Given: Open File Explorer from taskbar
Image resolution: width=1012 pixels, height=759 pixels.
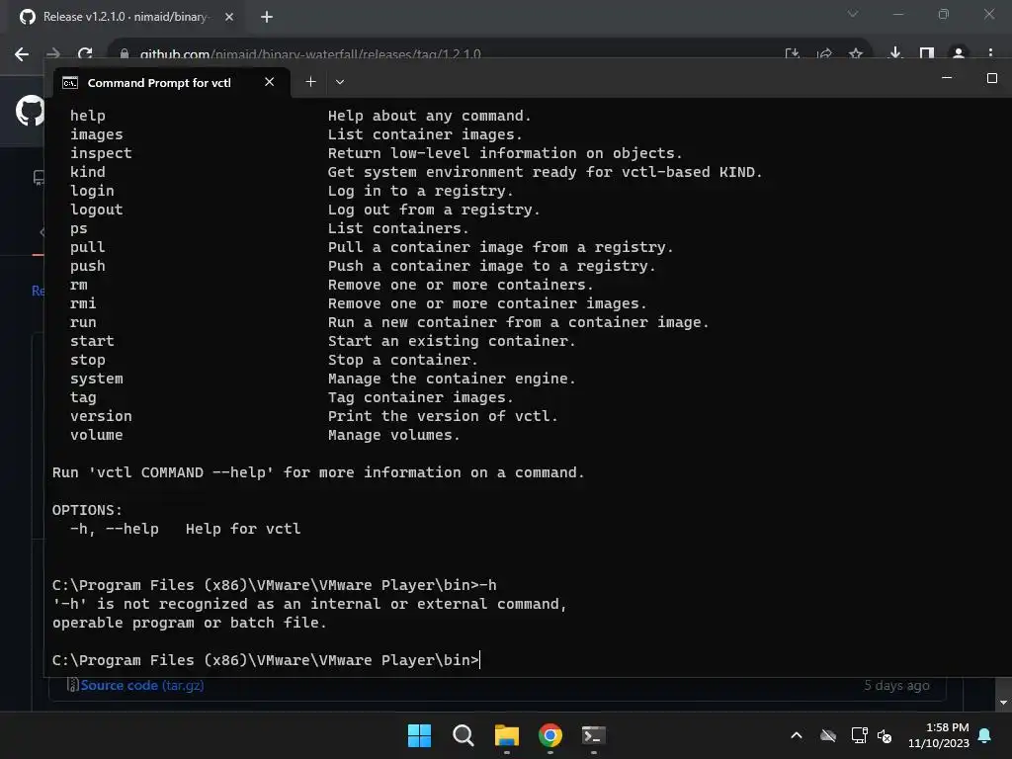Looking at the screenshot, I should (507, 735).
